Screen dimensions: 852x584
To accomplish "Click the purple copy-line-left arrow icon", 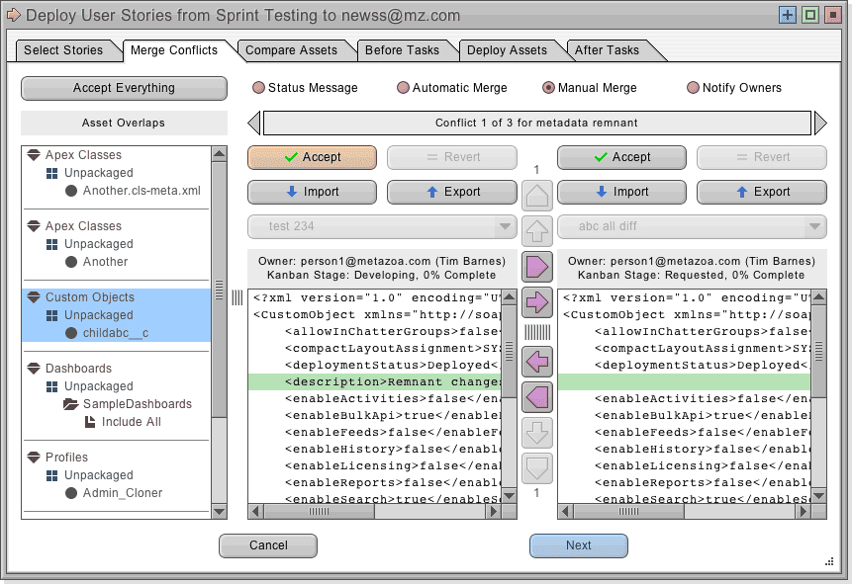I will pyautogui.click(x=537, y=362).
